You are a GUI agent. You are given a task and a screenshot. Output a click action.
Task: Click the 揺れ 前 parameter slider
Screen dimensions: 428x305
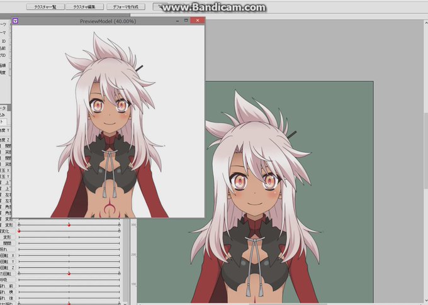point(69,286)
